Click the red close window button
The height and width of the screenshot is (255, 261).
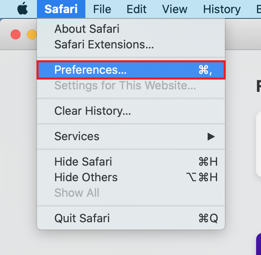point(16,34)
